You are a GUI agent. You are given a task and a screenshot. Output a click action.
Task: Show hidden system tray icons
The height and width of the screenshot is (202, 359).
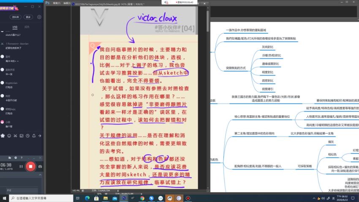[314, 198]
